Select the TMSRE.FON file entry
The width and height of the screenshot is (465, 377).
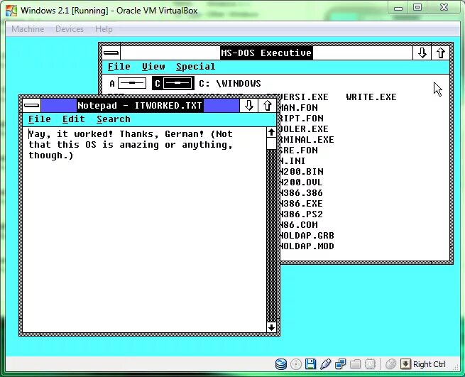(x=299, y=151)
